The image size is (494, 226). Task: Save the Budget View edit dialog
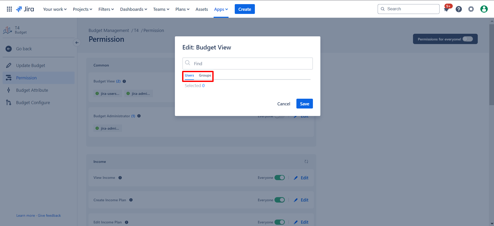coord(304,104)
